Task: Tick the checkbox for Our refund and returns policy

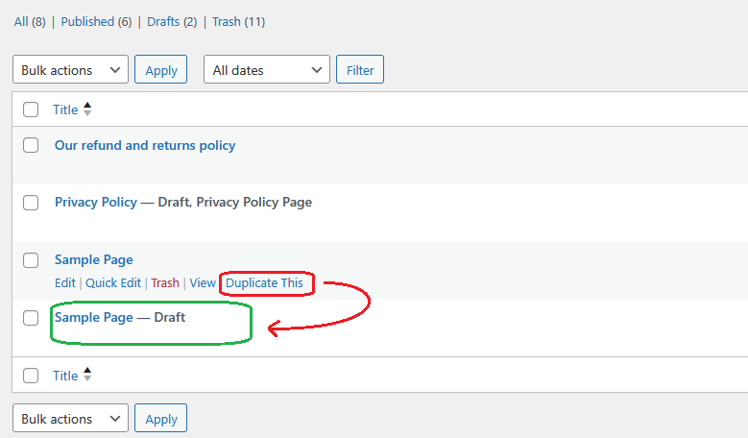Action: [31, 145]
